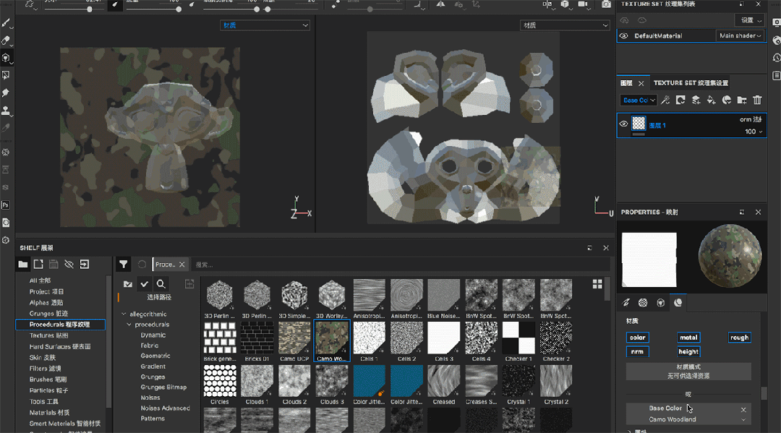Screen dimensions: 781x433
Task: Open the history clock icon on right dock
Action: 777,59
